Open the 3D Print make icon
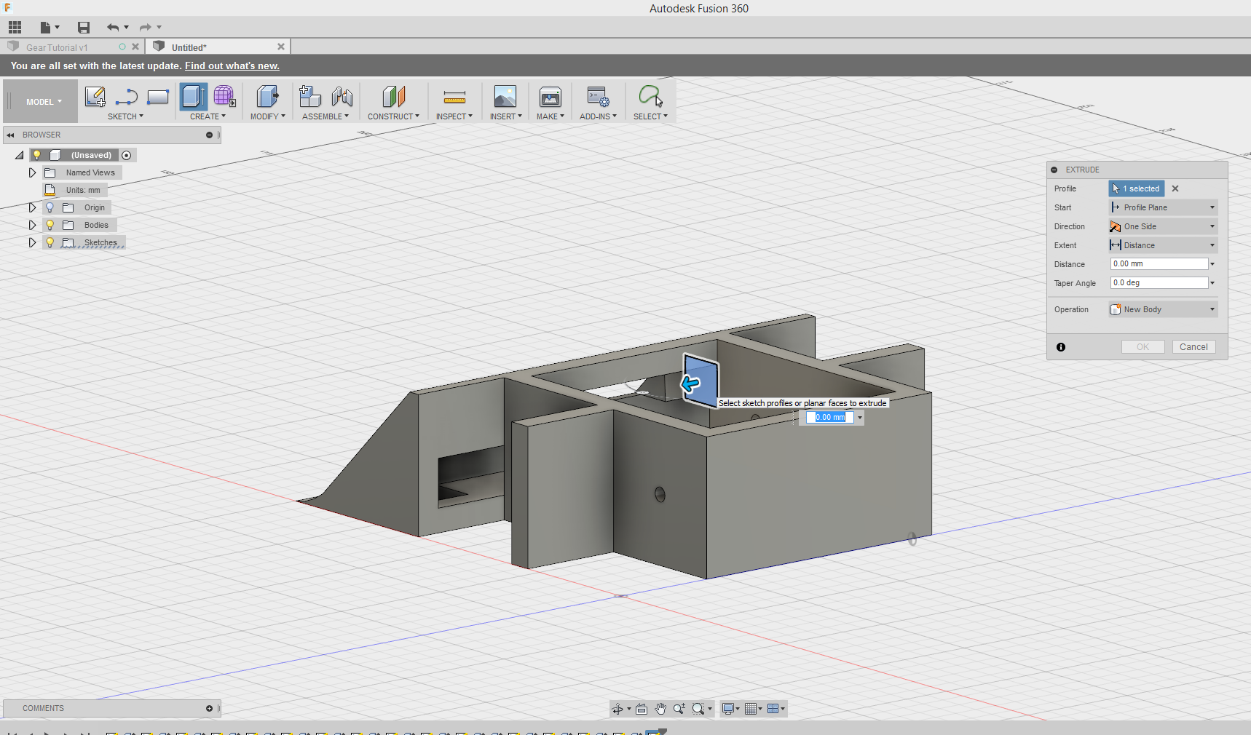Viewport: 1251px width, 735px height. 550,97
